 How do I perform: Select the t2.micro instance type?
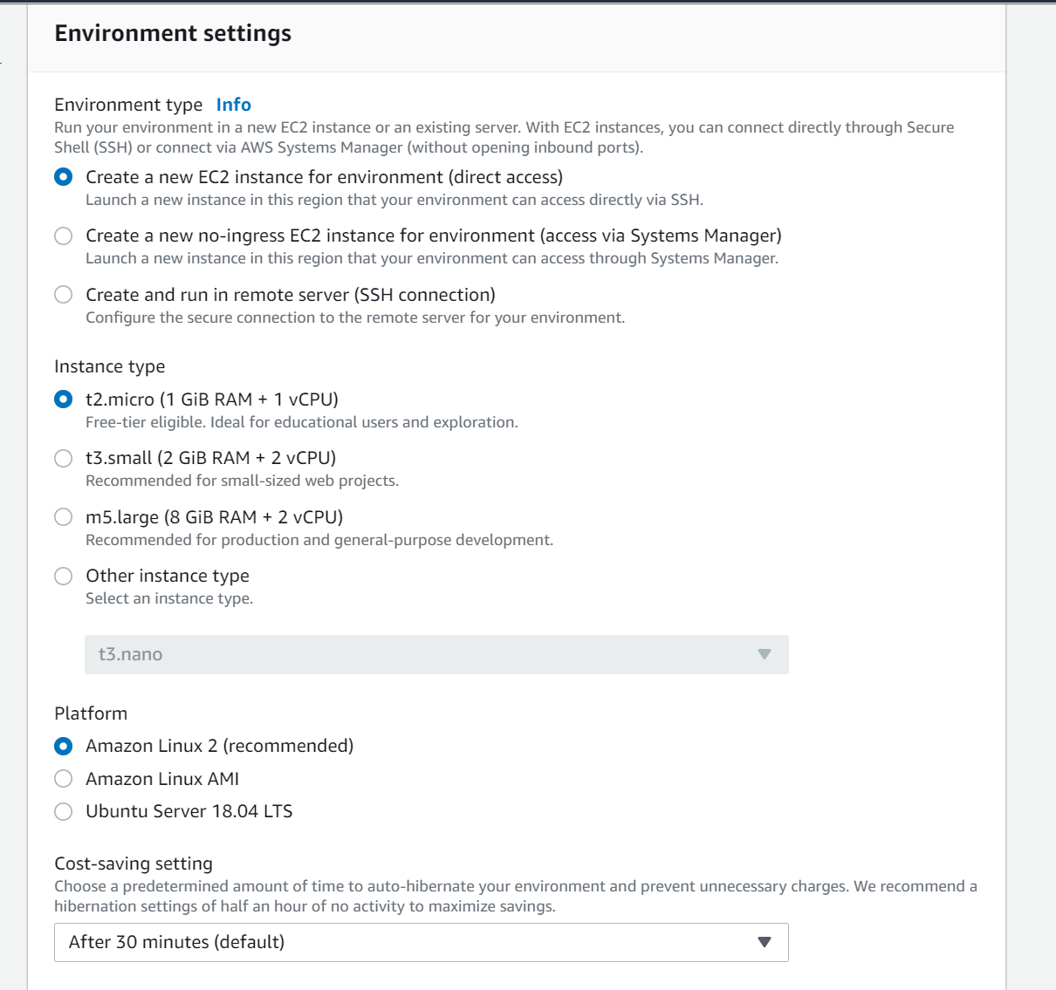click(63, 399)
